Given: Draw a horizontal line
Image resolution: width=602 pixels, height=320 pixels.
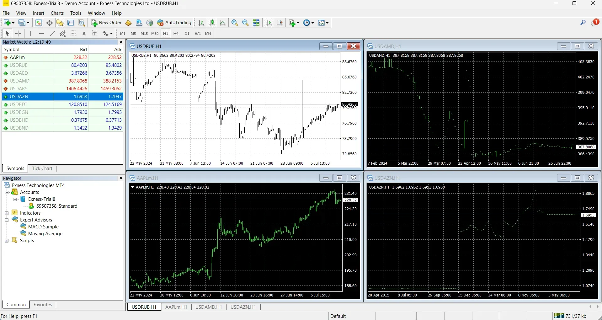Looking at the screenshot, I should [41, 34].
